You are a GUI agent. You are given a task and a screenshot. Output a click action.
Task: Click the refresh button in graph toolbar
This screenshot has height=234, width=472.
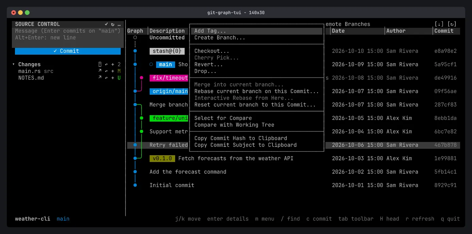(452, 24)
